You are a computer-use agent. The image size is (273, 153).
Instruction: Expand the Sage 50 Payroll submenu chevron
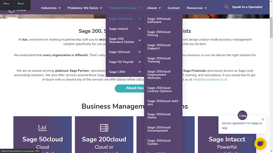point(140,62)
